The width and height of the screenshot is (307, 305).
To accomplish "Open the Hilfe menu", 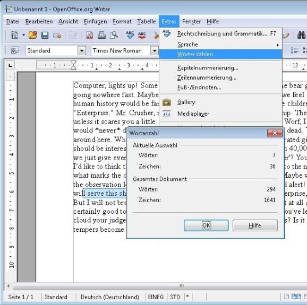I will click(x=212, y=22).
